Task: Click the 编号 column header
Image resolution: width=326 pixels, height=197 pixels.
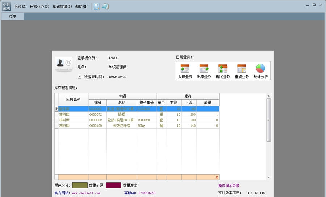Action: pos(98,103)
